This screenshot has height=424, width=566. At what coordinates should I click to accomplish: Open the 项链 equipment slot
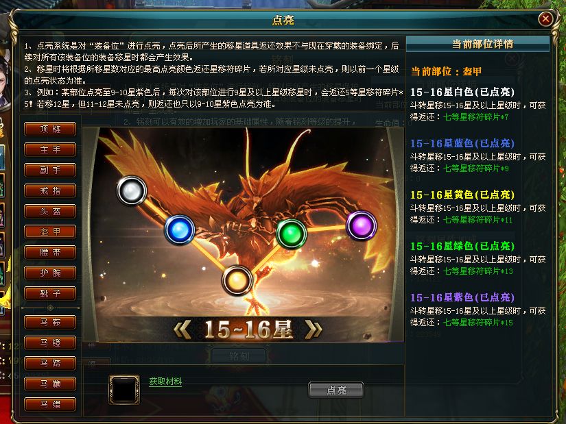(50, 129)
